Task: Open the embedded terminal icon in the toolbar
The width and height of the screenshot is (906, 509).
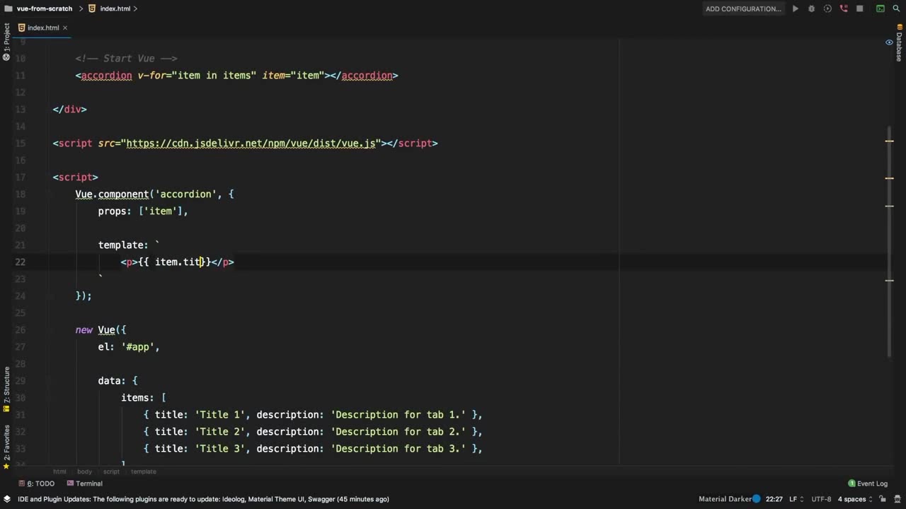Action: click(880, 8)
